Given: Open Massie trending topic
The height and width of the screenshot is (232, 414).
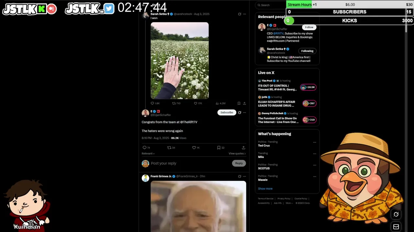Looking at the screenshot, I should point(263,180).
